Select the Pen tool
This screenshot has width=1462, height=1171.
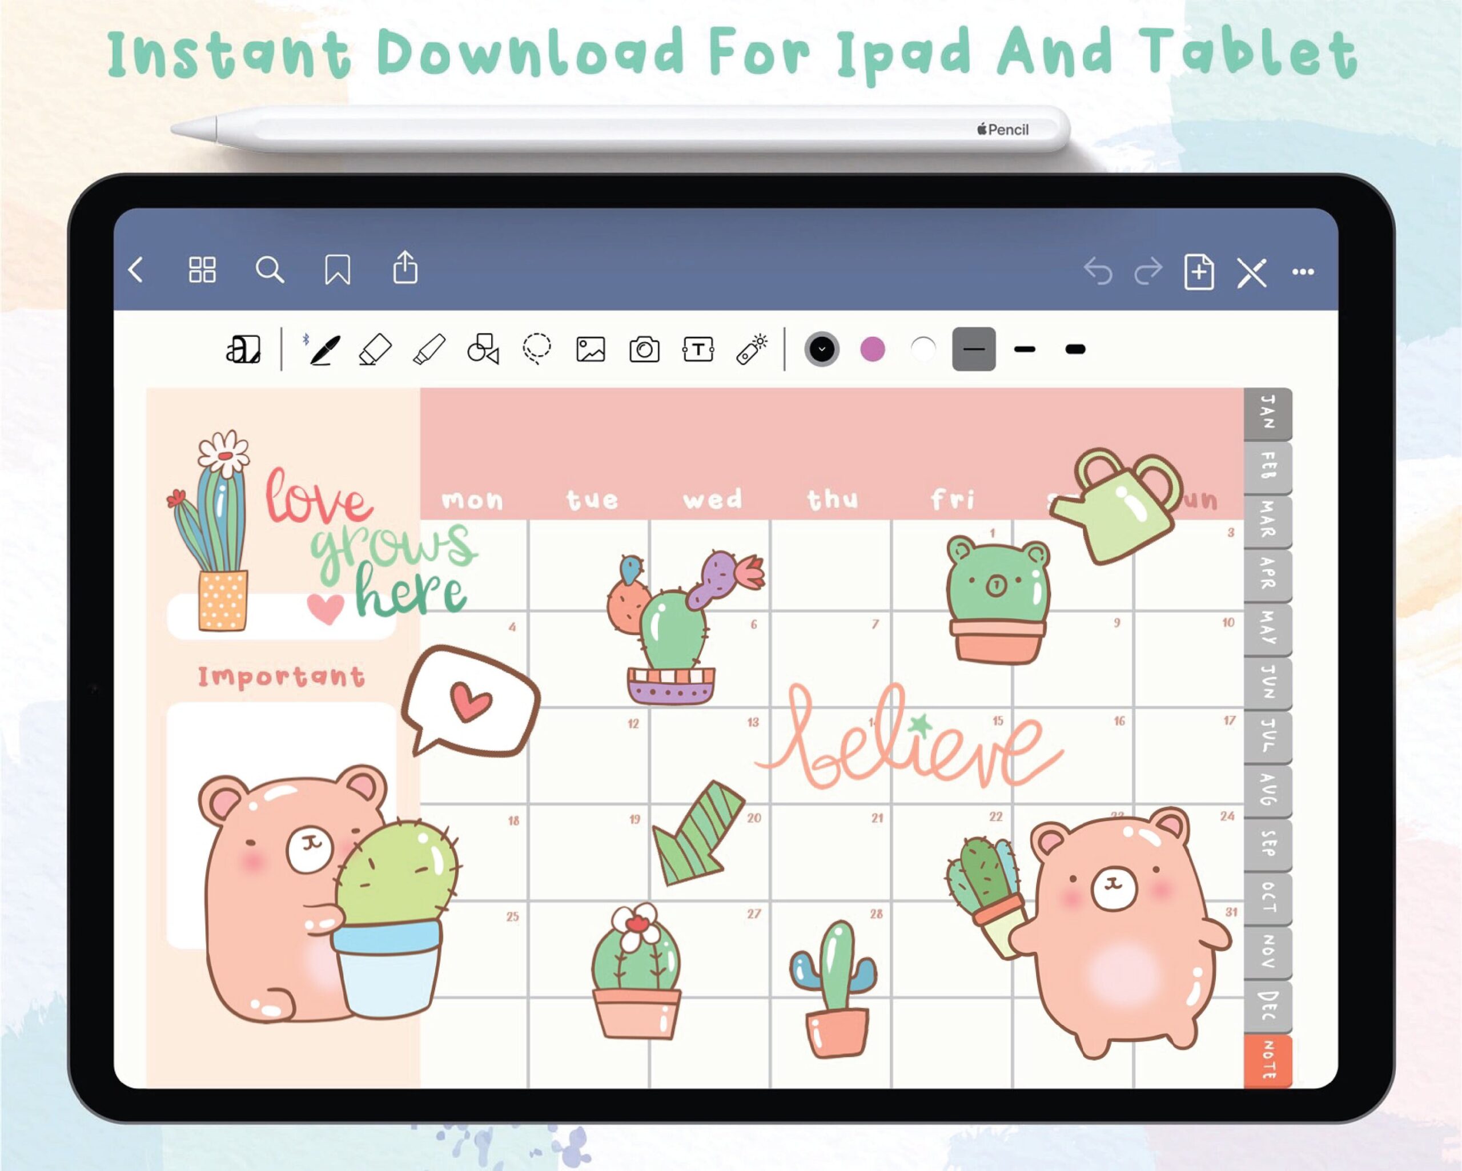[325, 350]
